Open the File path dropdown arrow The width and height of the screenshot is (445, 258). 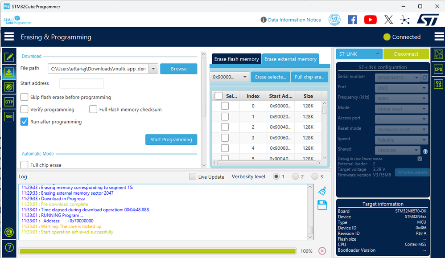click(x=153, y=69)
